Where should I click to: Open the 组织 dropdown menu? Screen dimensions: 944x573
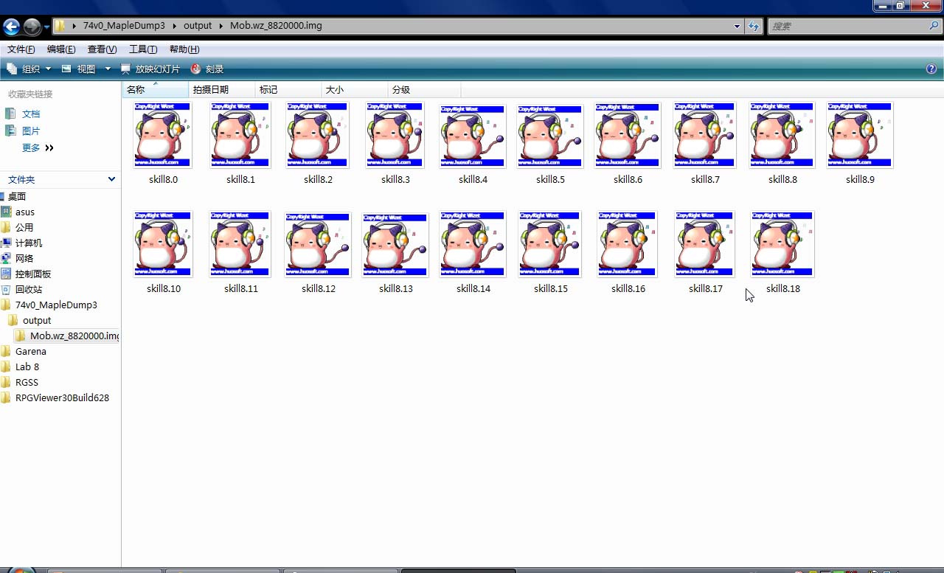29,69
